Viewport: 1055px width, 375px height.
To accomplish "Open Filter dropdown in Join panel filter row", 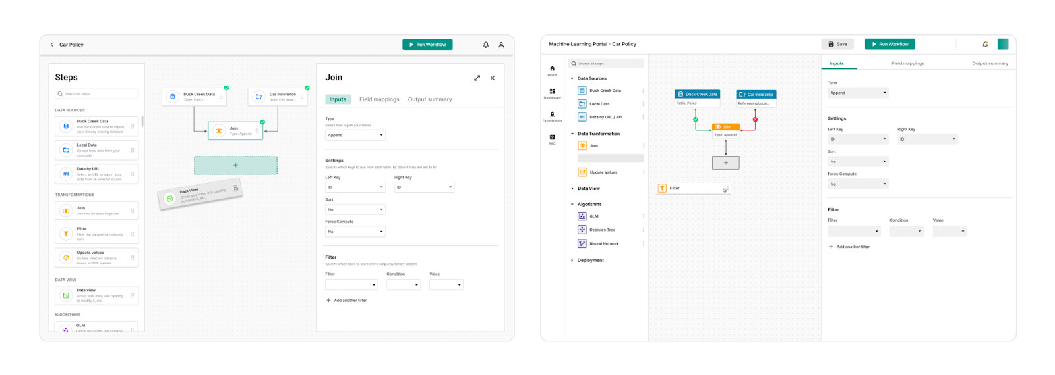I will tap(351, 285).
